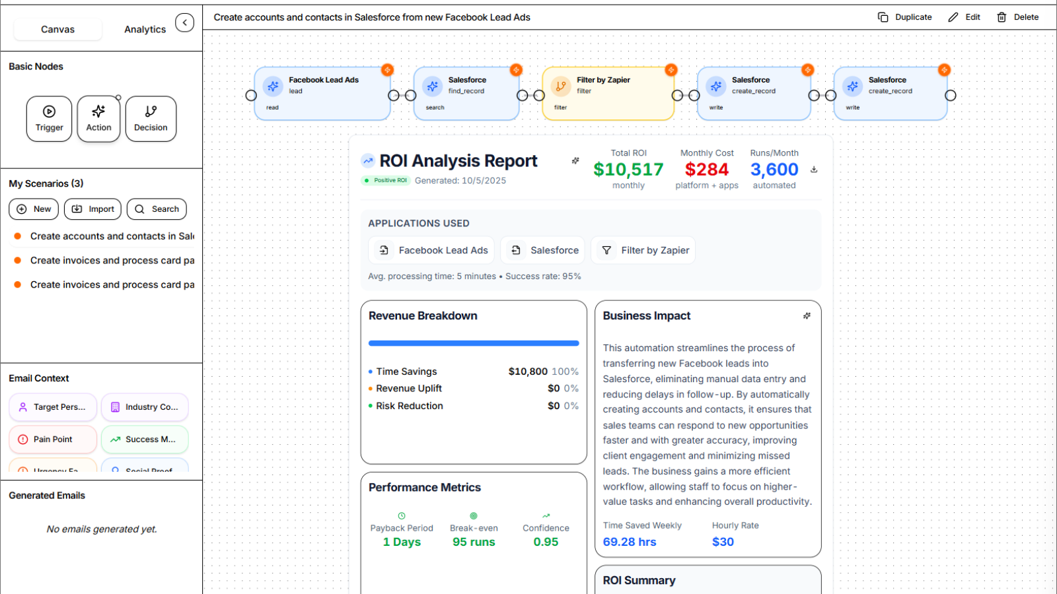Click the download icon beside Runs/Month
The image size is (1057, 594).
814,170
